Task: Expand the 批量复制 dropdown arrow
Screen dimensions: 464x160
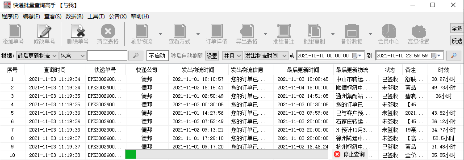Action: pos(333,34)
